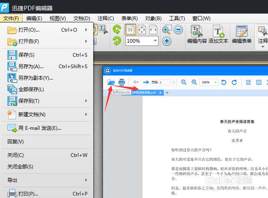Screen dimensions: 268x198
Task: Click the 打开自(F) folder icon
Action: (x=12, y=42)
